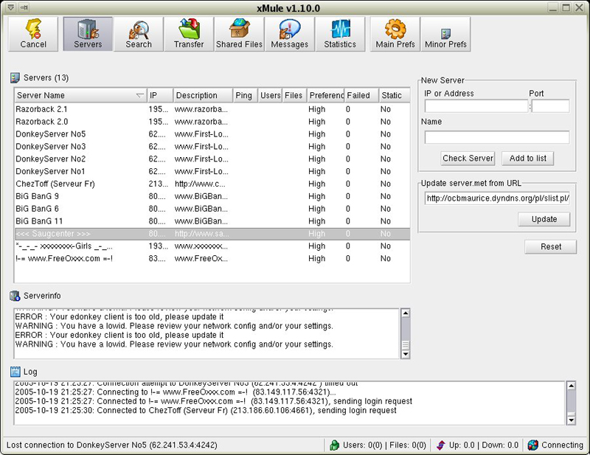Open the Shared Files toolbar icon
Image resolution: width=590 pixels, height=455 pixels.
point(239,34)
